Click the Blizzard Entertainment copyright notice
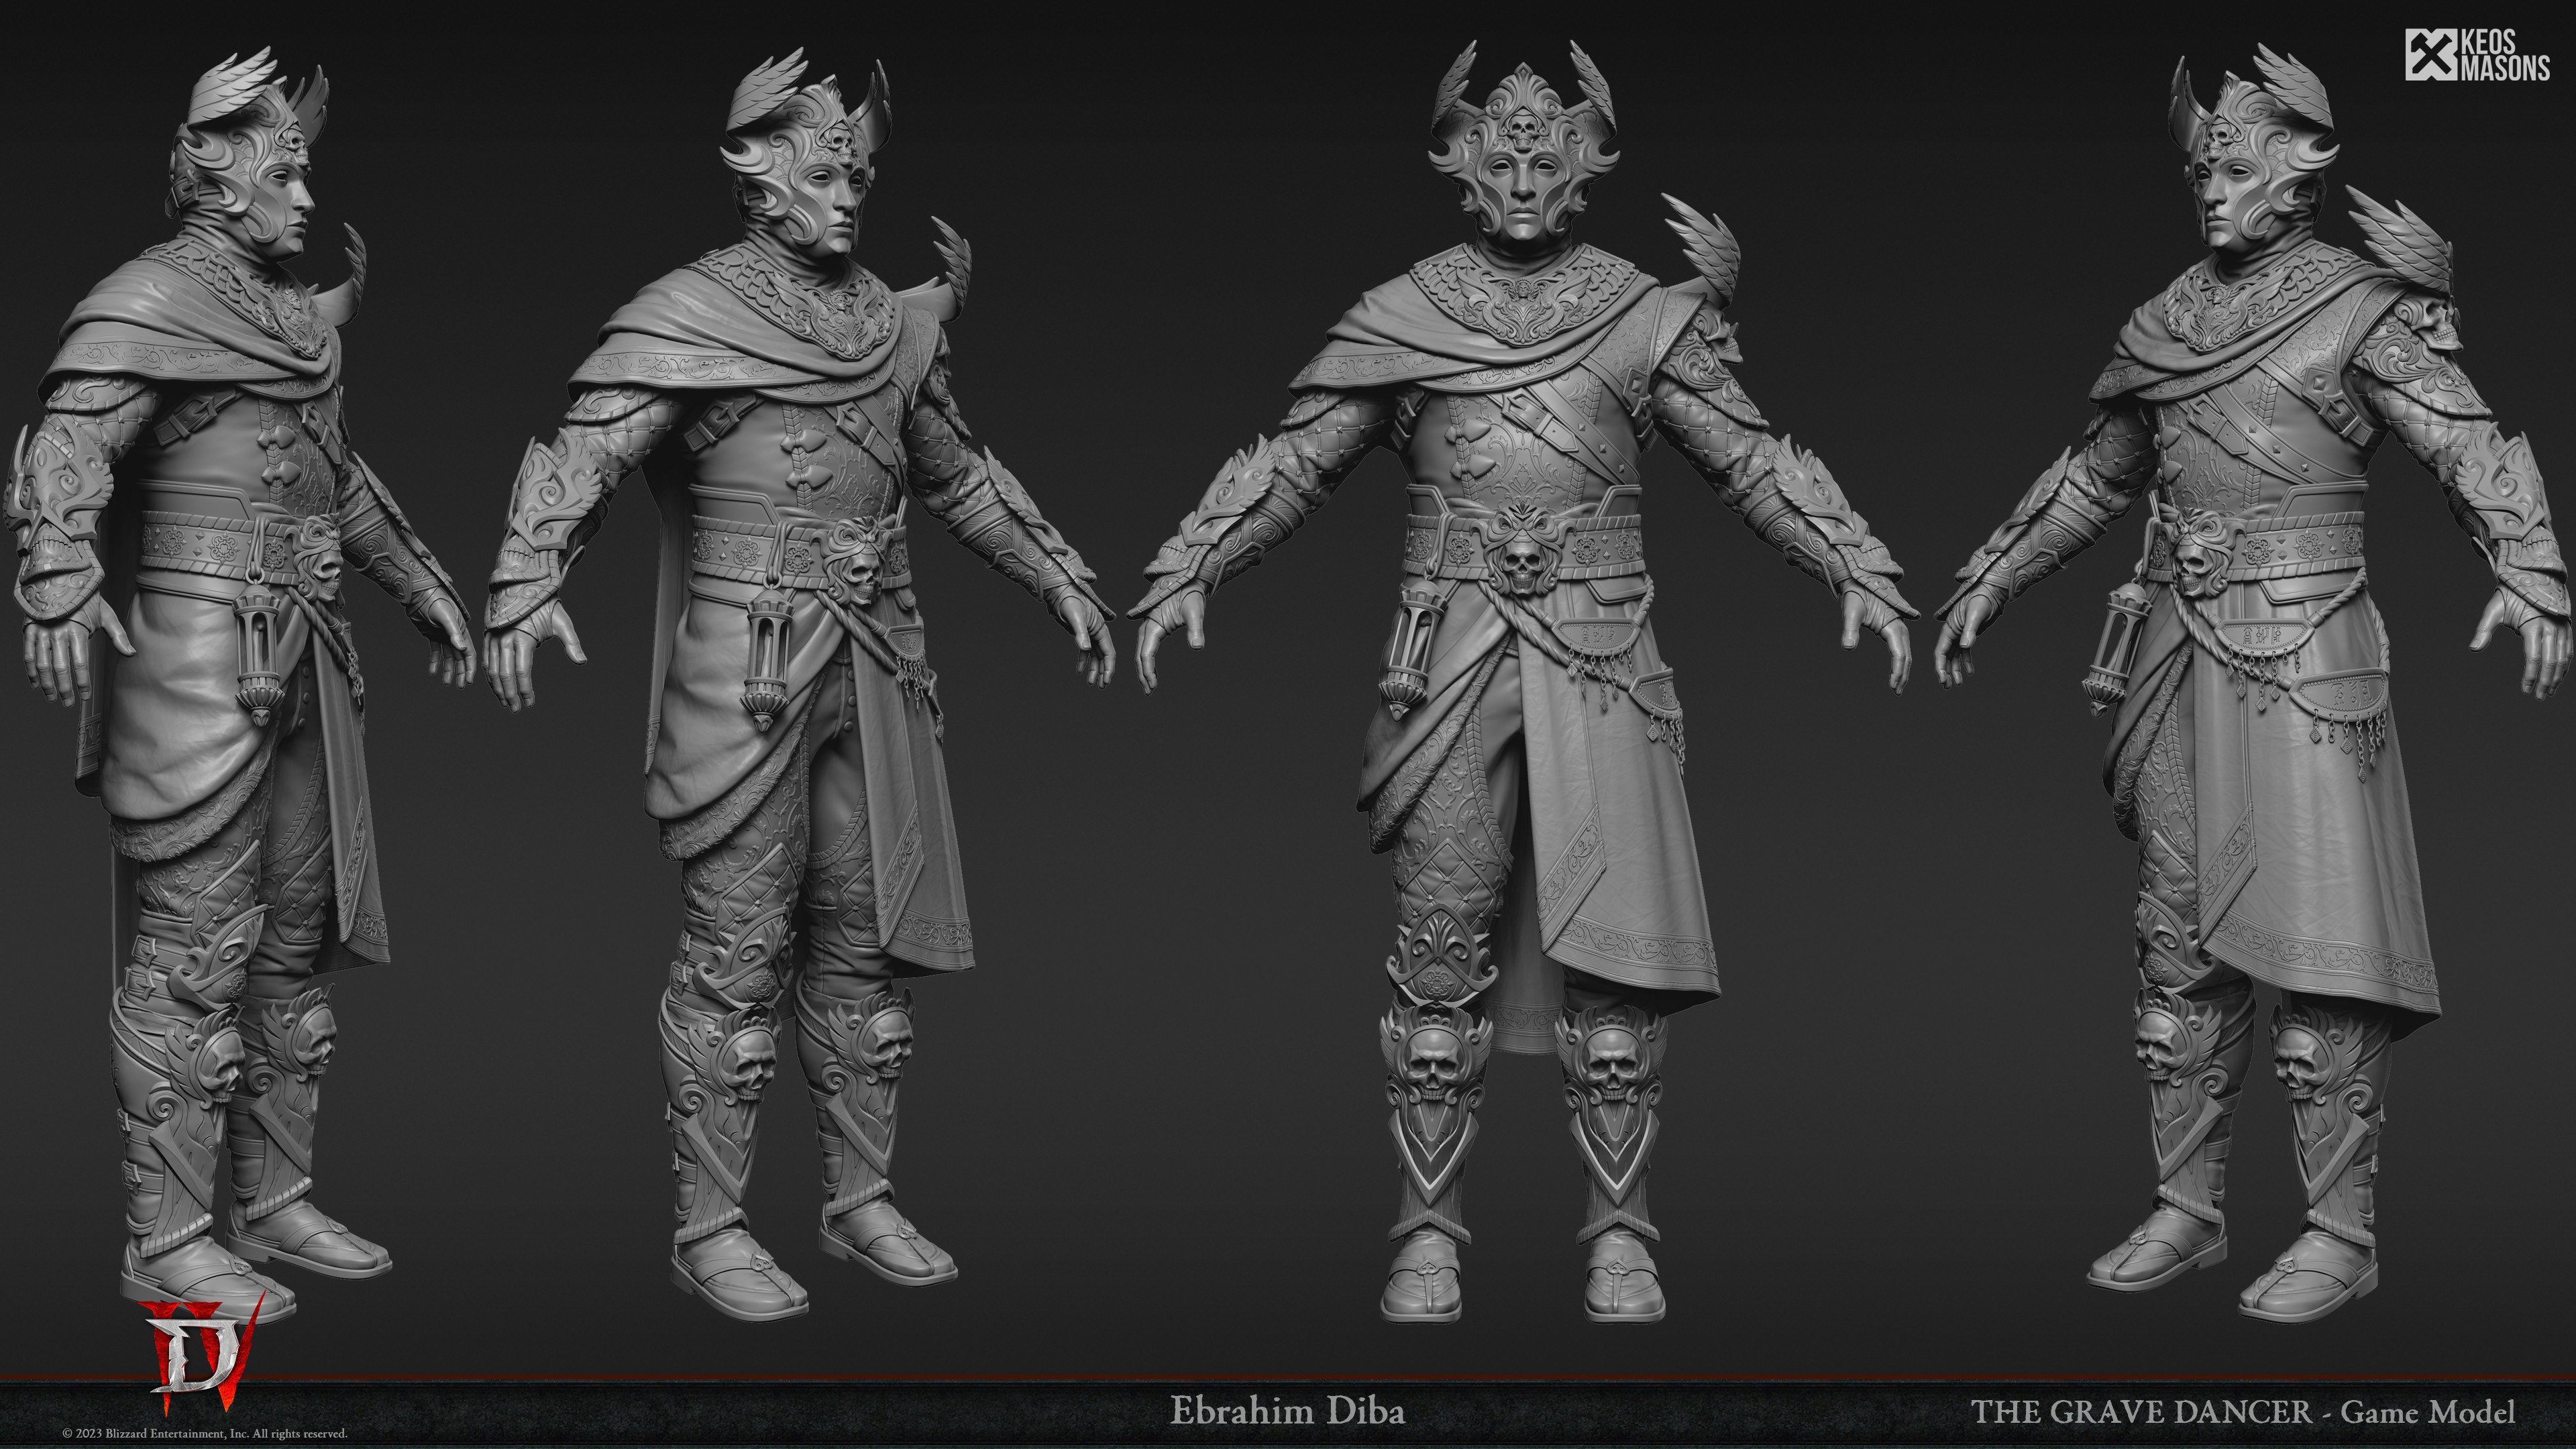The height and width of the screenshot is (1449, 2576). (x=205, y=1434)
